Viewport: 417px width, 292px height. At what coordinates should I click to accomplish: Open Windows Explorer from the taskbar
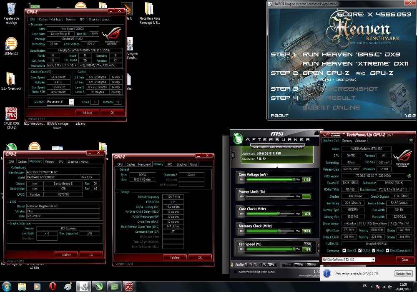click(x=22, y=287)
